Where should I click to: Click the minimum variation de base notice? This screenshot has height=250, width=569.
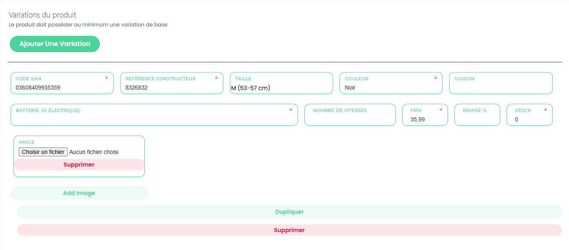(x=88, y=24)
